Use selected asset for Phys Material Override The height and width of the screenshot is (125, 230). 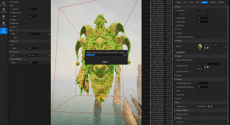(205, 67)
